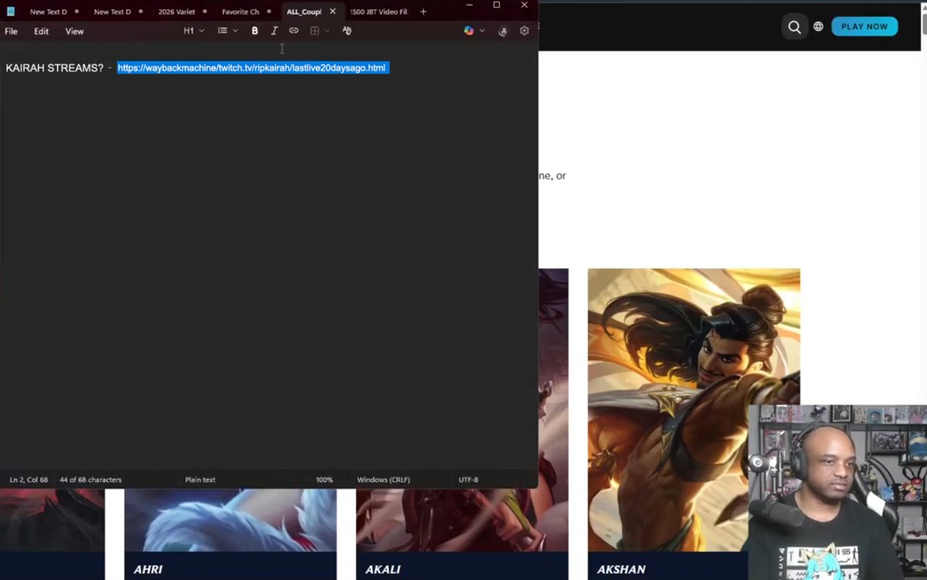Click the bulleted list icon

222,31
